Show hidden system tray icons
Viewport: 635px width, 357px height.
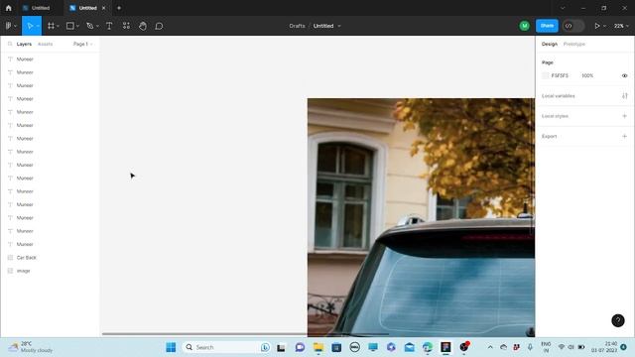click(490, 347)
